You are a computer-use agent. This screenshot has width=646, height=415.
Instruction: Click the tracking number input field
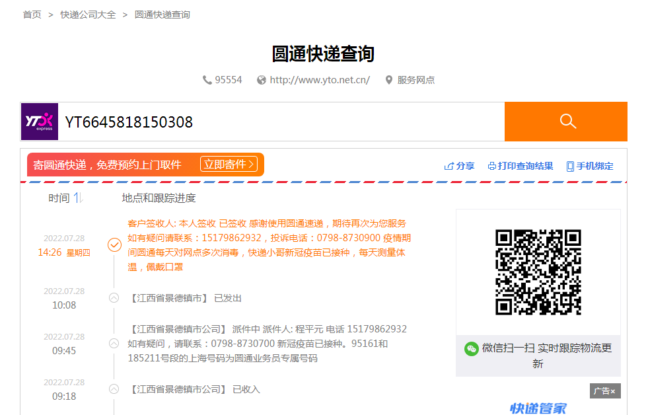[281, 122]
